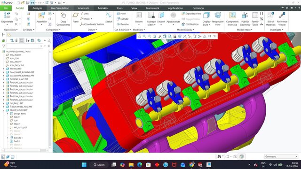This screenshot has height=169, width=301.
Task: Open Windows Start menu
Action: (84, 165)
